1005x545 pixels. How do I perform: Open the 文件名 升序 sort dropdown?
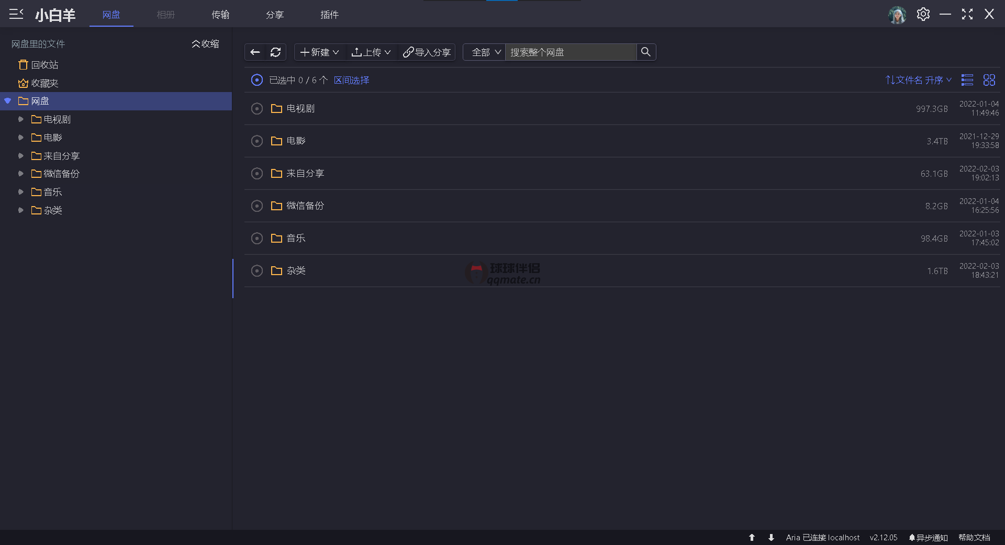[919, 80]
